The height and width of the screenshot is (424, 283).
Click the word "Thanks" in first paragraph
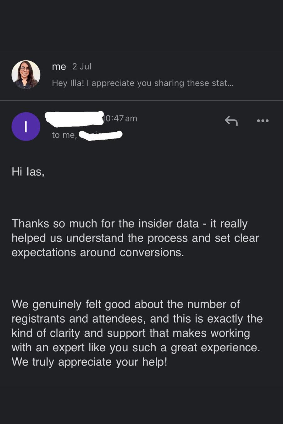point(30,224)
